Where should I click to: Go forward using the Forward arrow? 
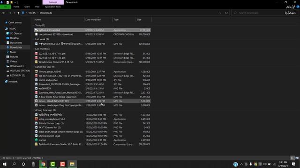tap(9, 13)
